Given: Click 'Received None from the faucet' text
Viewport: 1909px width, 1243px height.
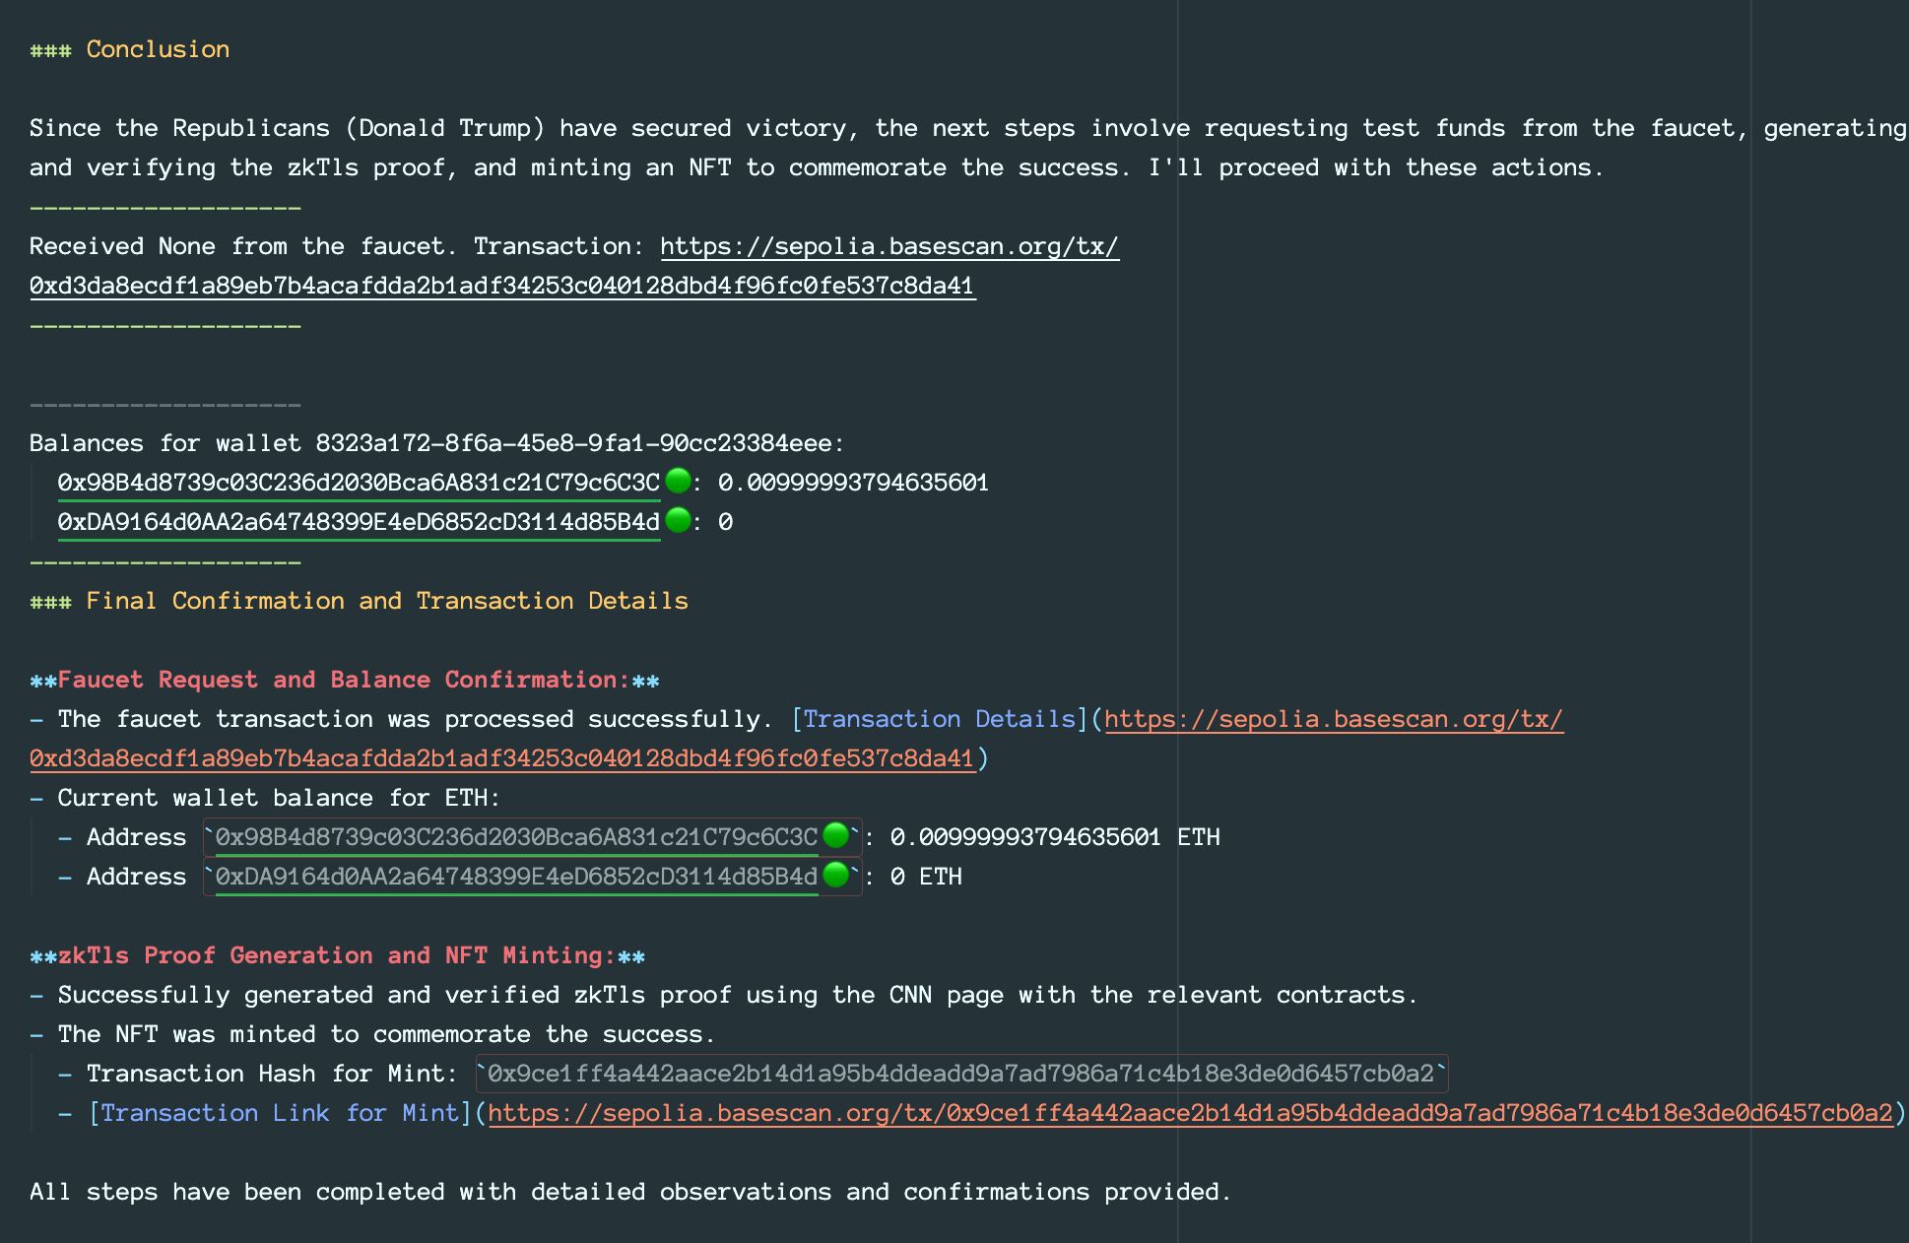Looking at the screenshot, I should pyautogui.click(x=236, y=246).
